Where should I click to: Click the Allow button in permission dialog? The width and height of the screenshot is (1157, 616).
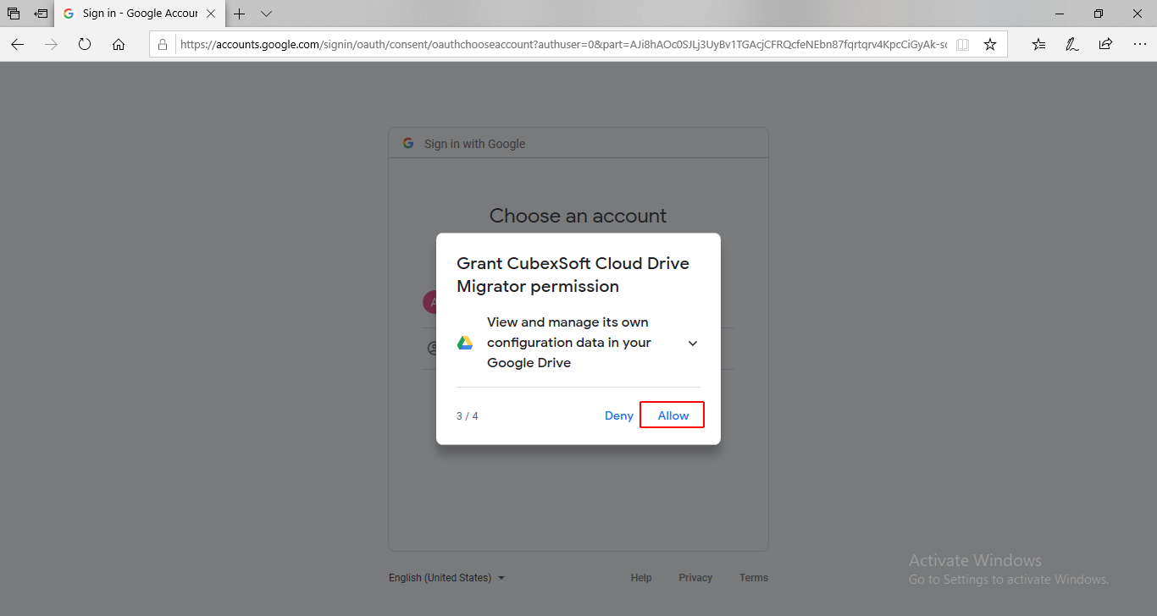(673, 415)
